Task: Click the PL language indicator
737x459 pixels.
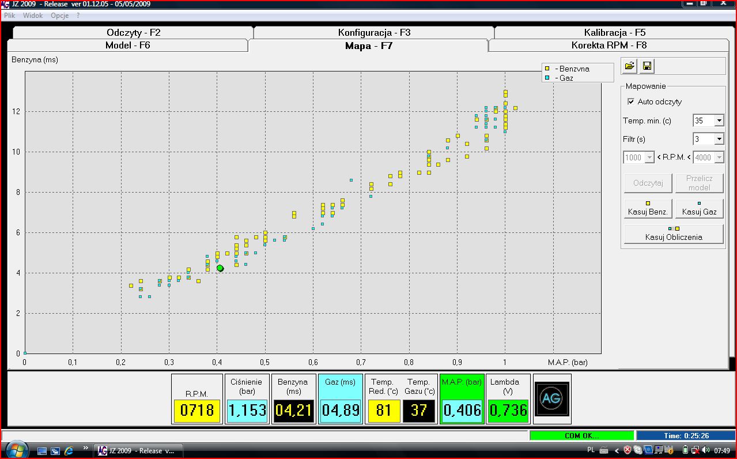Action: (591, 450)
